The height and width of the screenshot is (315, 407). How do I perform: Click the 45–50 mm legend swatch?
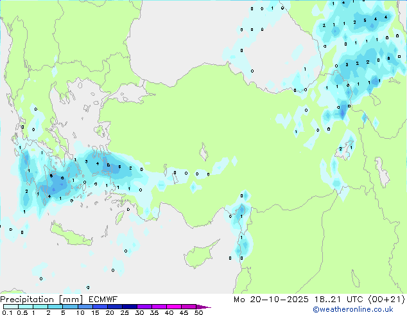click(x=189, y=307)
